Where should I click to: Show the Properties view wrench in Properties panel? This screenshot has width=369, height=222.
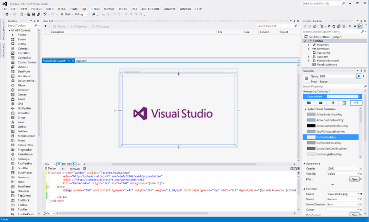358,76
